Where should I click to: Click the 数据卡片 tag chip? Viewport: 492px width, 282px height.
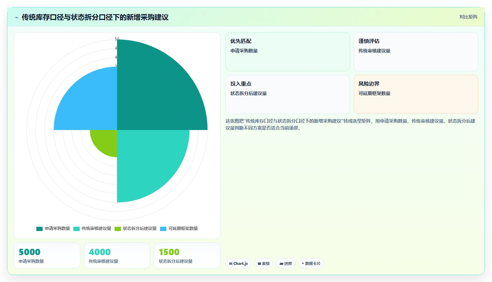[311, 263]
